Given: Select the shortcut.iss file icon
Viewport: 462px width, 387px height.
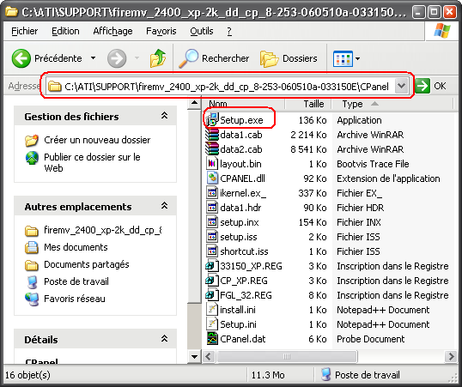Looking at the screenshot, I should point(212,251).
